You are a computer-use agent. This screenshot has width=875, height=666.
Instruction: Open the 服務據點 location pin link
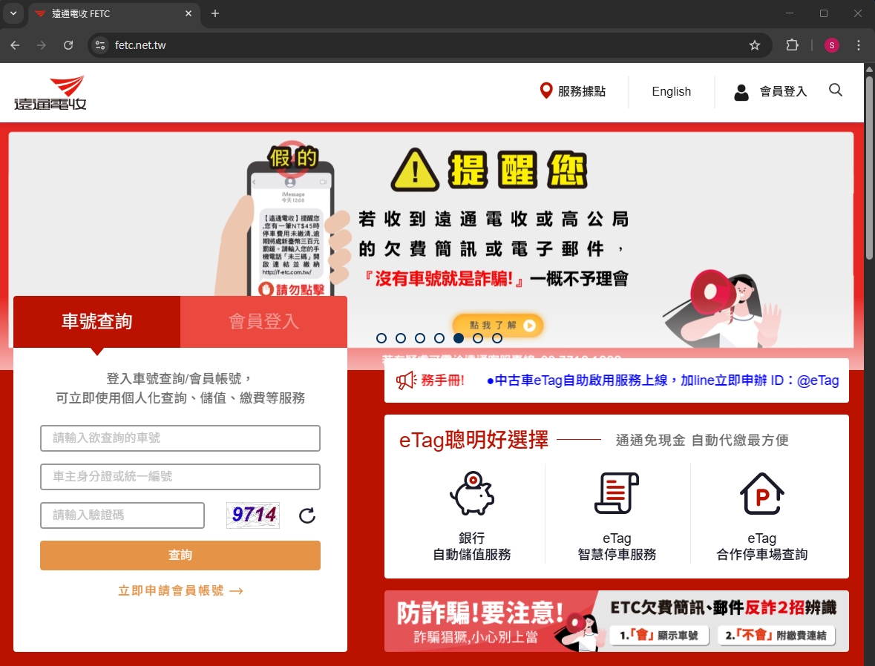(x=572, y=91)
